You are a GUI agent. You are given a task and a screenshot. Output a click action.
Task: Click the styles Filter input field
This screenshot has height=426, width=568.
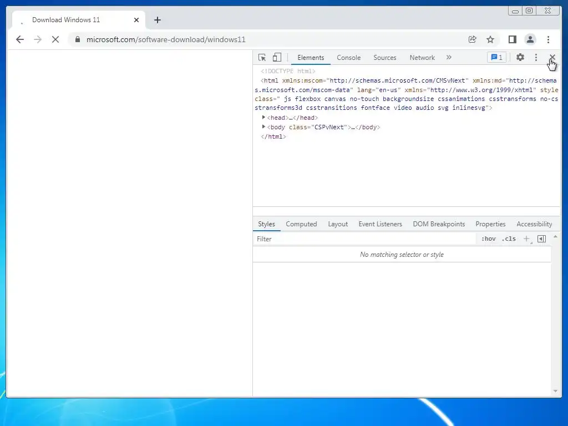(x=364, y=239)
